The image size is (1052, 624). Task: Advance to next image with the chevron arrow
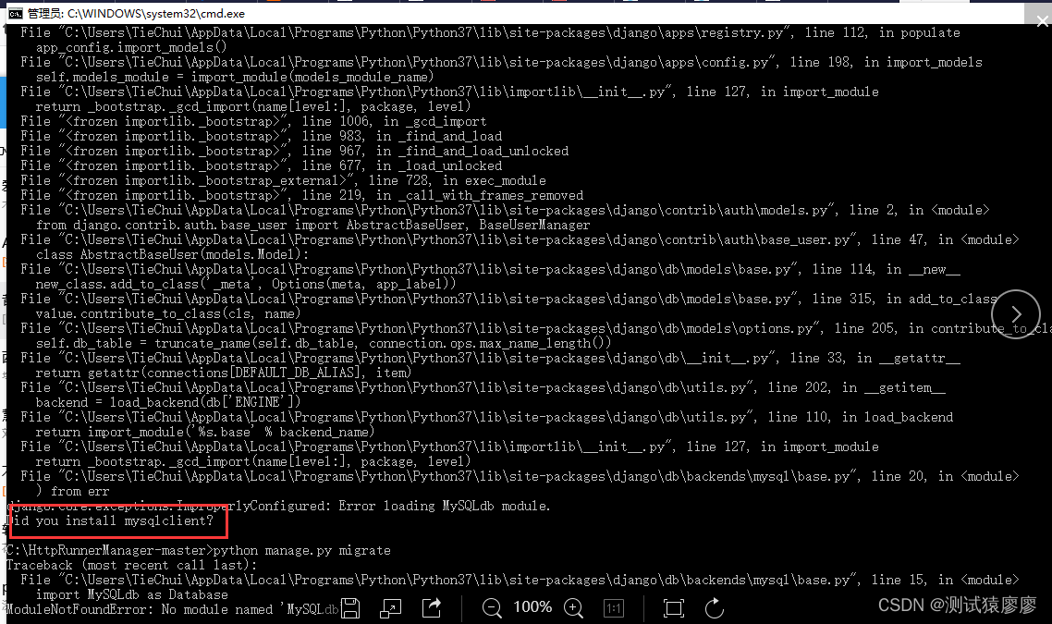pyautogui.click(x=1016, y=314)
